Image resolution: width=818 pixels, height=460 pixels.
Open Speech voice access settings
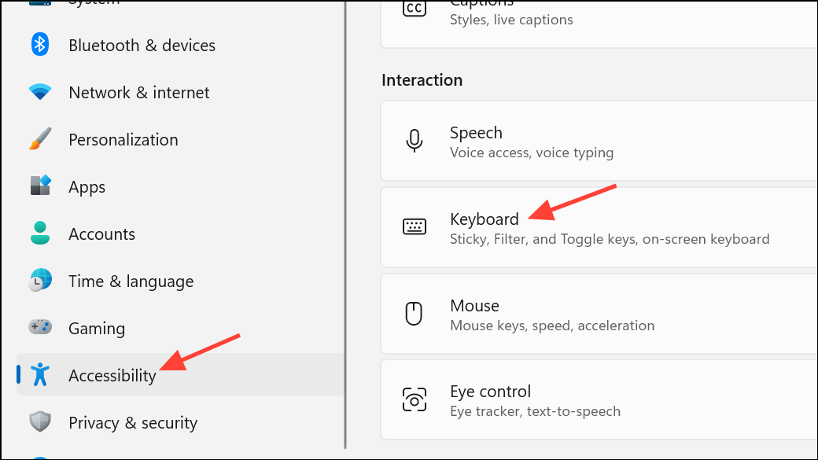(x=551, y=141)
